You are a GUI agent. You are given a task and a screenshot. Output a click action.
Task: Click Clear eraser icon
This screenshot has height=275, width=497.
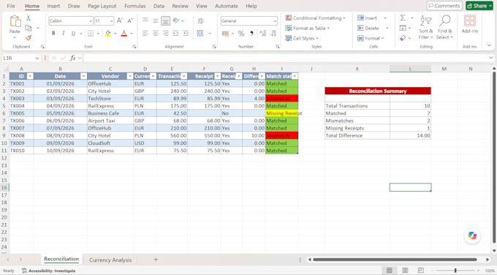click(x=403, y=38)
